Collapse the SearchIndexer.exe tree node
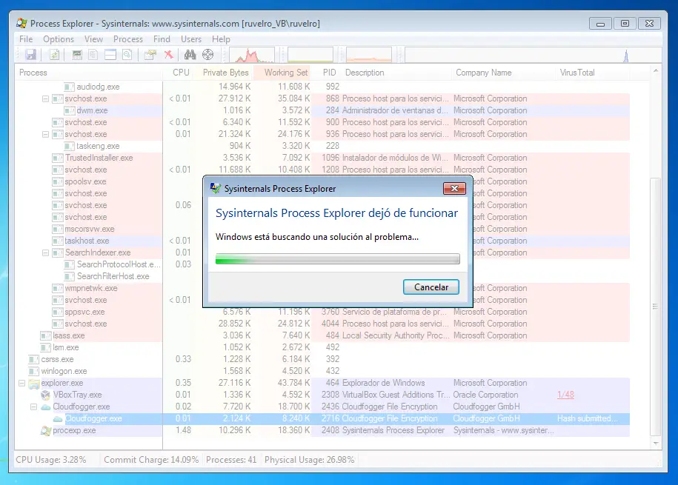 (45, 253)
